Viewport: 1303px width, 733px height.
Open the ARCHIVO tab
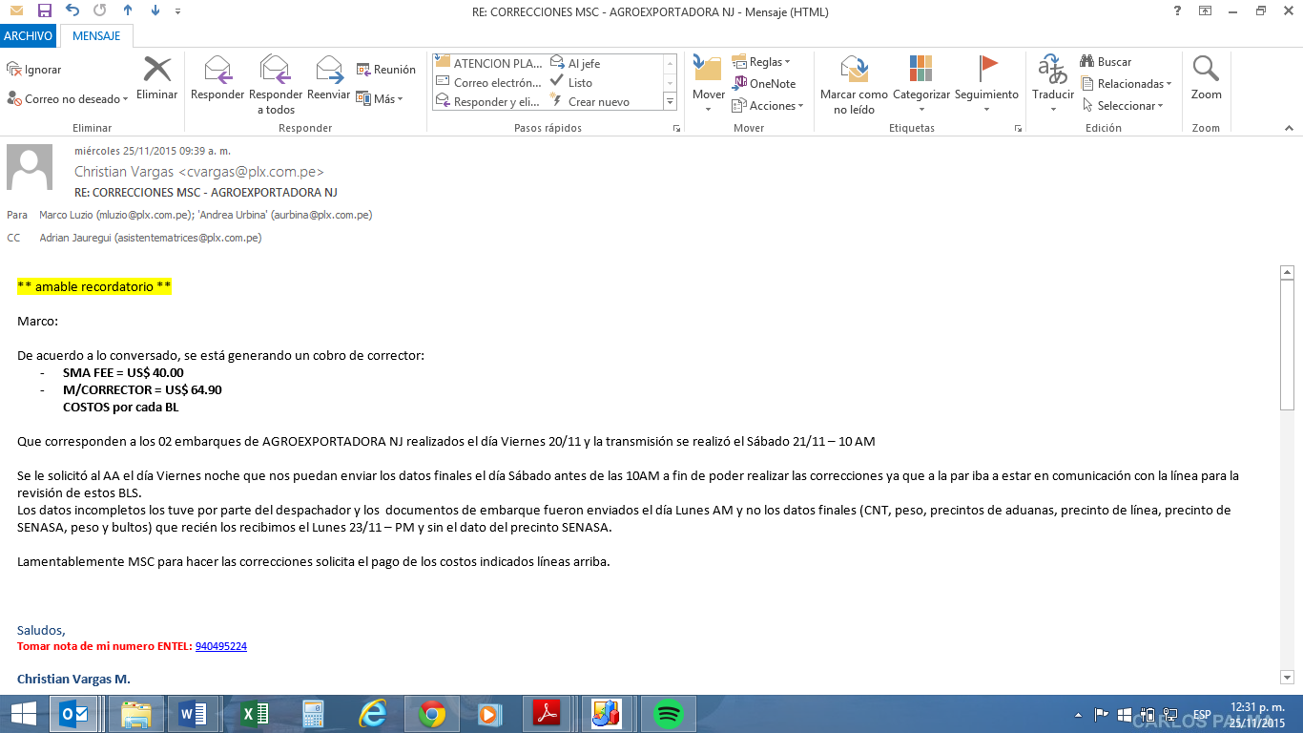pyautogui.click(x=28, y=36)
